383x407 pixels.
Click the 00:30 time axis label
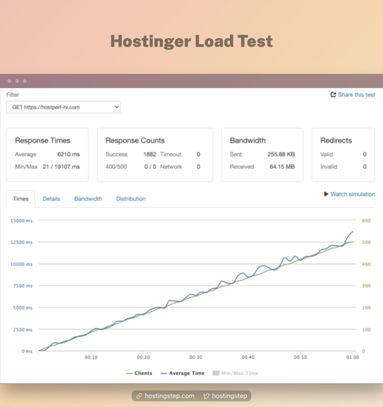(196, 357)
